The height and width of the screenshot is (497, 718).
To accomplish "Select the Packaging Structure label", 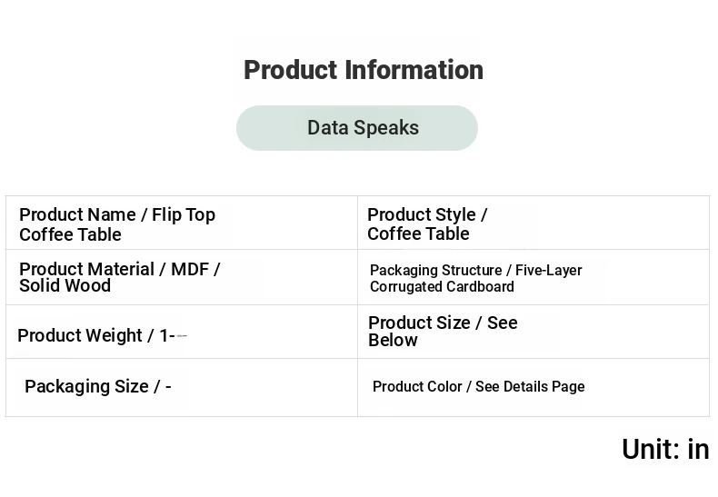I will pyautogui.click(x=435, y=271).
